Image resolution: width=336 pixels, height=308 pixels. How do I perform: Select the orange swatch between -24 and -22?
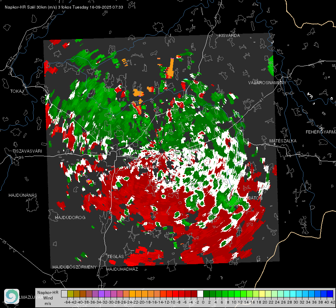tap(132, 294)
